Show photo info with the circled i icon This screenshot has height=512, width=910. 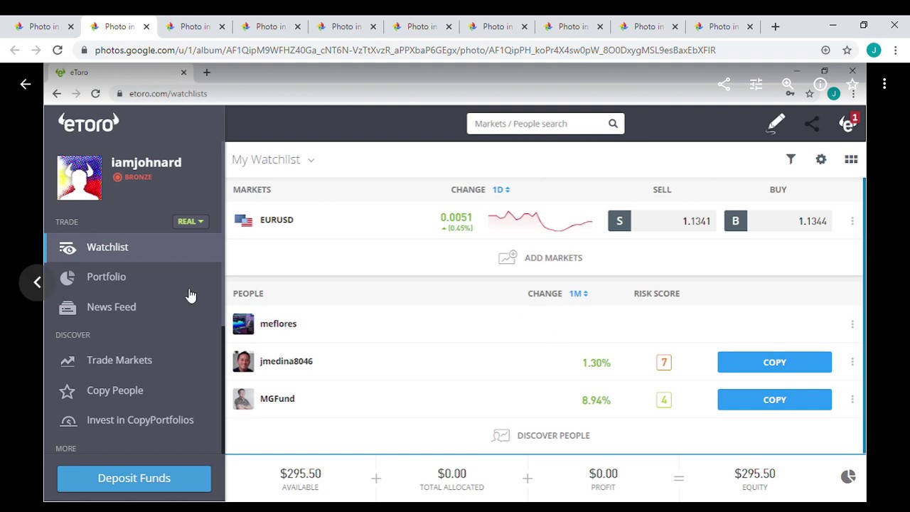pos(820,84)
